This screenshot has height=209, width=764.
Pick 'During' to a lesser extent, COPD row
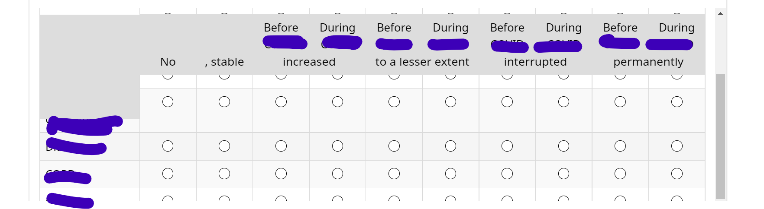(x=450, y=174)
